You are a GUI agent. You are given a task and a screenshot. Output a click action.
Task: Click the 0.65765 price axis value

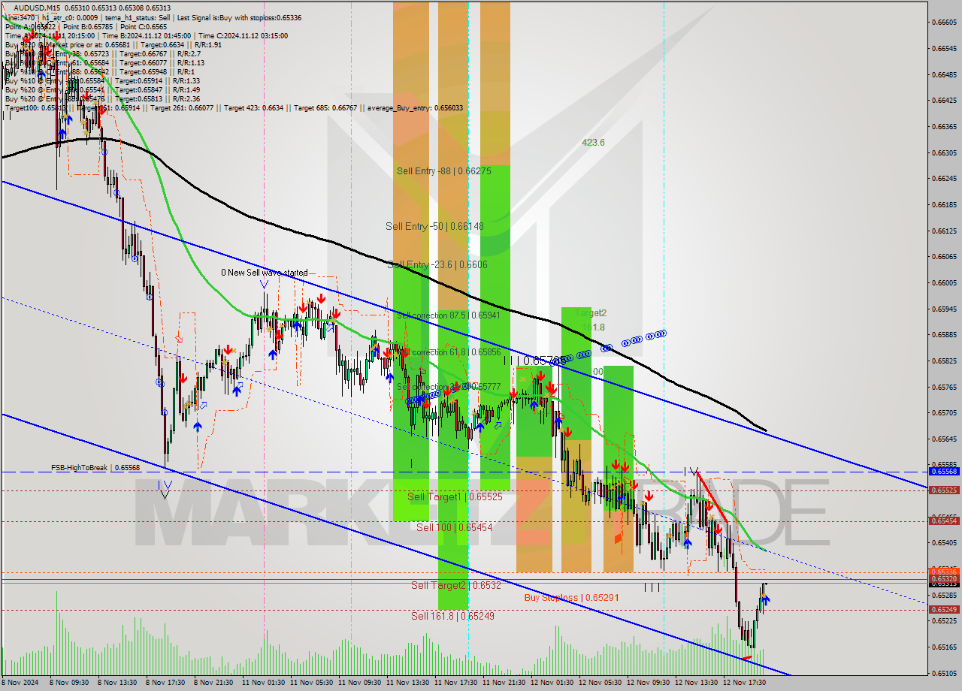point(944,388)
